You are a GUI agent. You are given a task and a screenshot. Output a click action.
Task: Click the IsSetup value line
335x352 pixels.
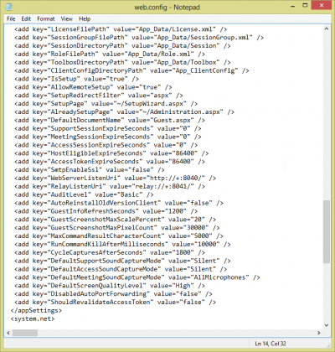tap(76, 79)
